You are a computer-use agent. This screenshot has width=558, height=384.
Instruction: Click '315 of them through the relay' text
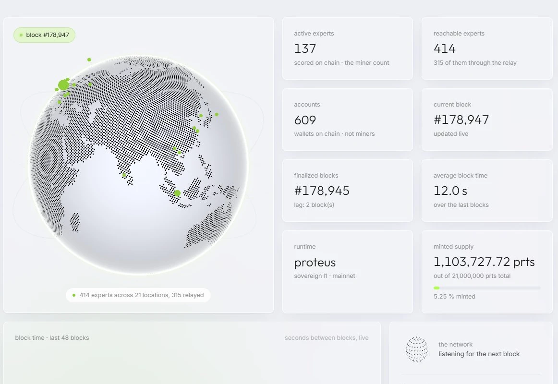click(x=475, y=62)
